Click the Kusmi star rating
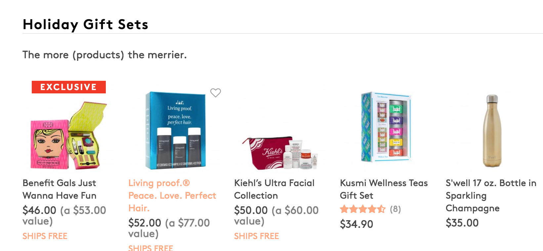Viewport: 543px width, 251px height. [363, 209]
